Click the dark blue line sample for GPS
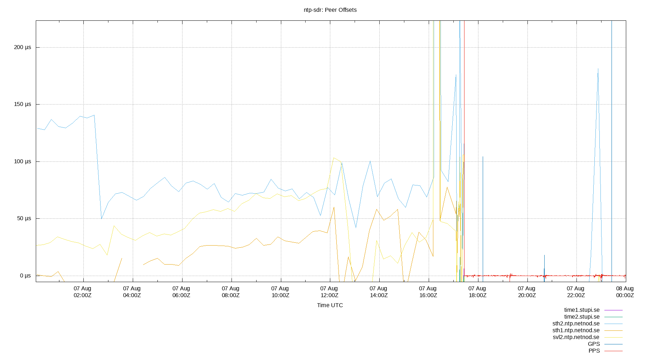The height and width of the screenshot is (358, 662). pyautogui.click(x=613, y=344)
